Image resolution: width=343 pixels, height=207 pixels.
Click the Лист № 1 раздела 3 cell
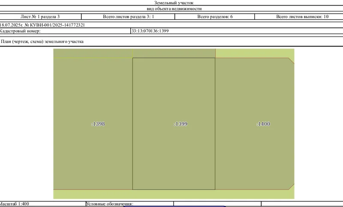[40, 17]
